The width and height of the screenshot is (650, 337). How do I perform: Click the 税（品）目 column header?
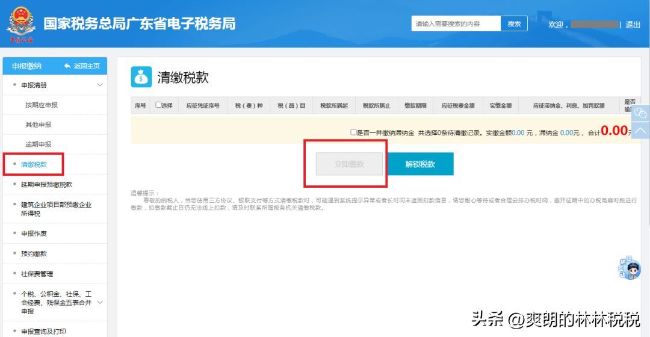click(x=292, y=106)
